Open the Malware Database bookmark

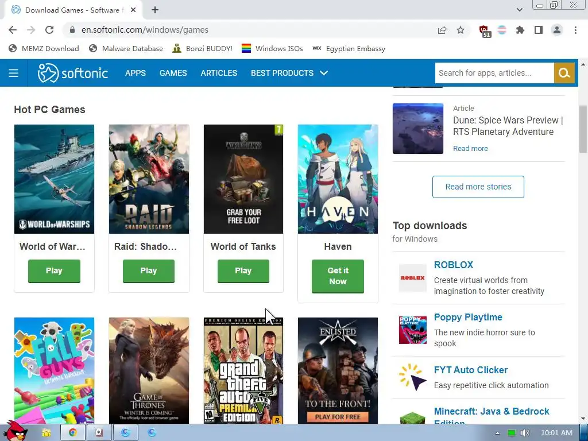[126, 49]
